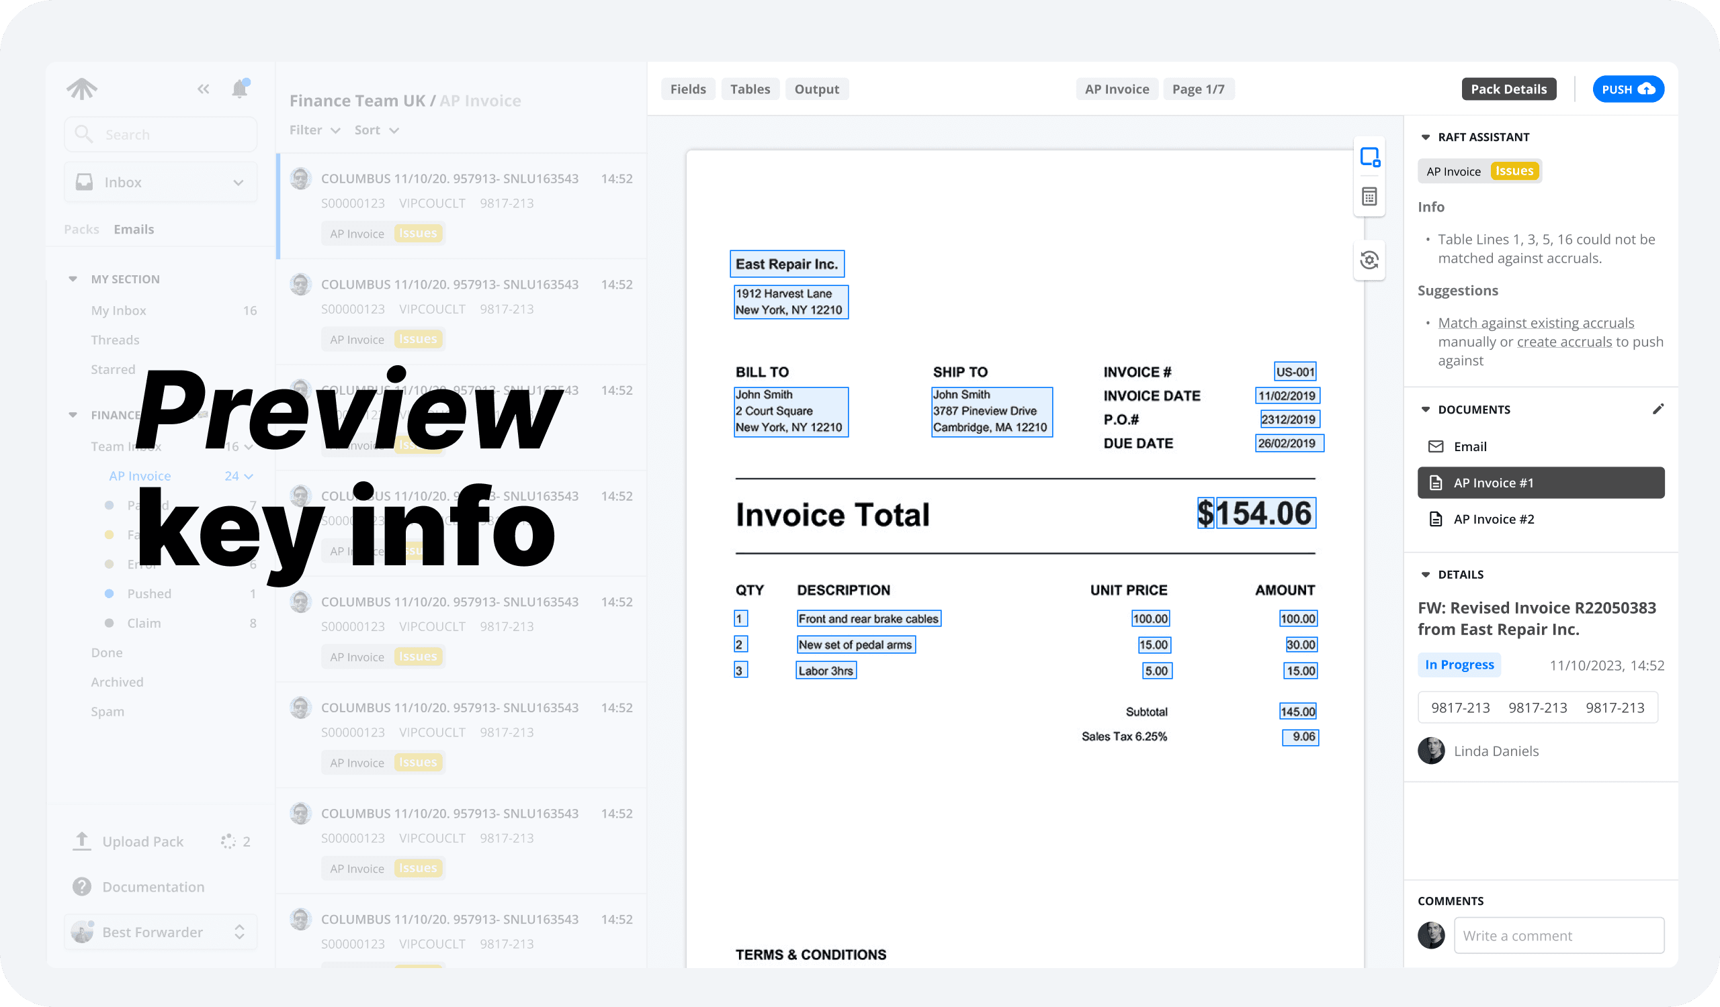Open the Inbox dropdown
Image resolution: width=1720 pixels, height=1007 pixels.
pos(161,182)
